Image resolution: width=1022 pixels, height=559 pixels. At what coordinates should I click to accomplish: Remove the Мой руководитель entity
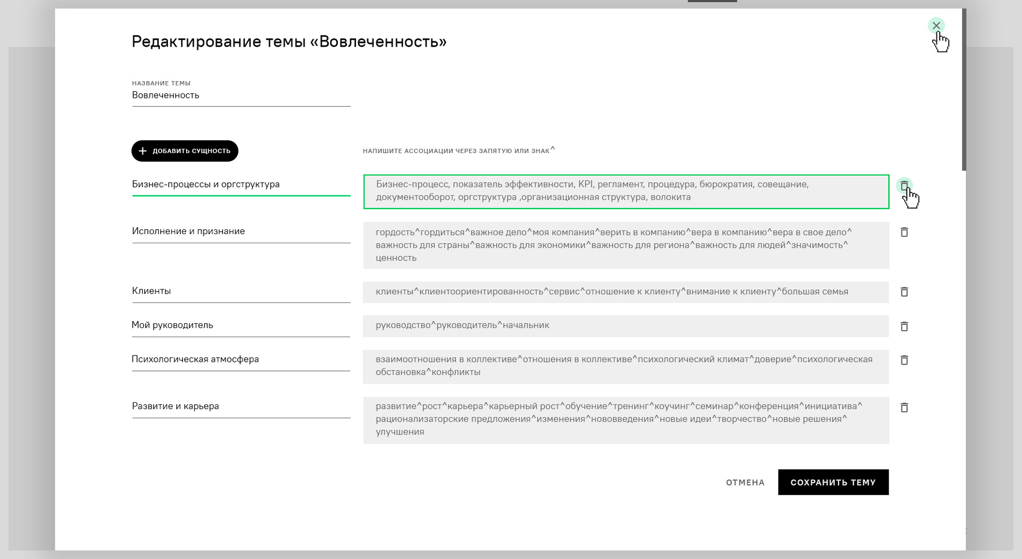[x=904, y=326]
